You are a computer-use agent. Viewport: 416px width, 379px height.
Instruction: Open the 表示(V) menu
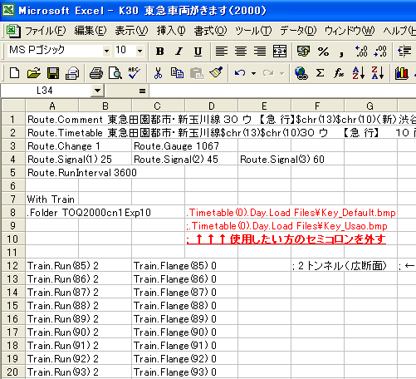click(x=132, y=31)
